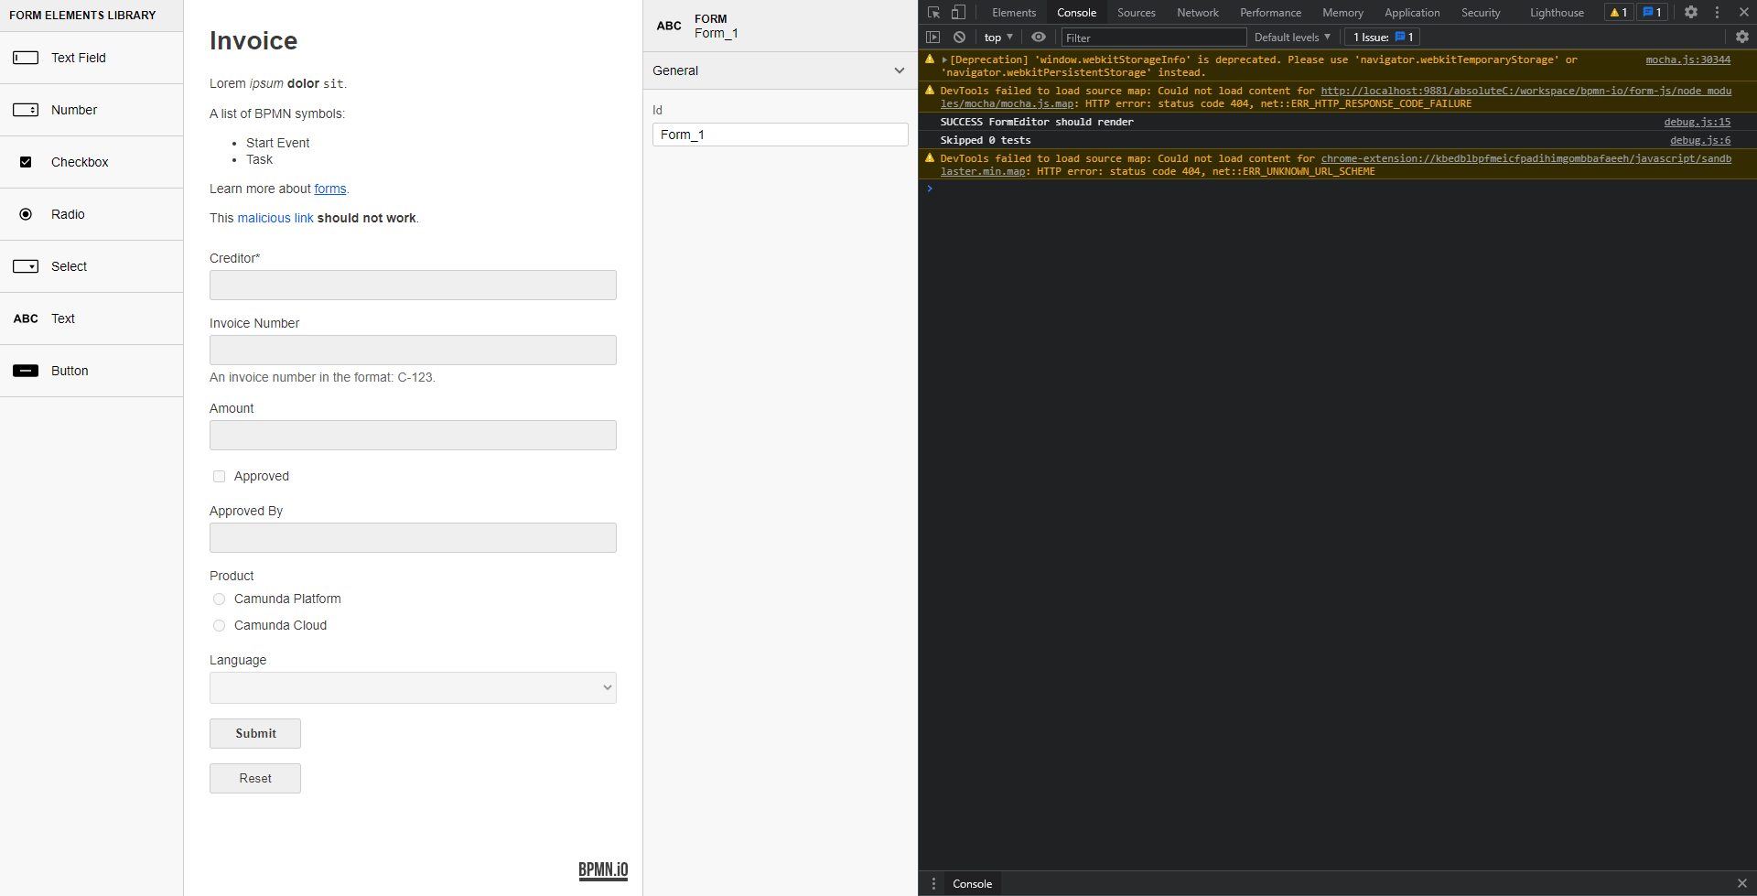Screen dimensions: 1757x896
Task: Select the Text Field element in the library
Action: click(x=26, y=58)
